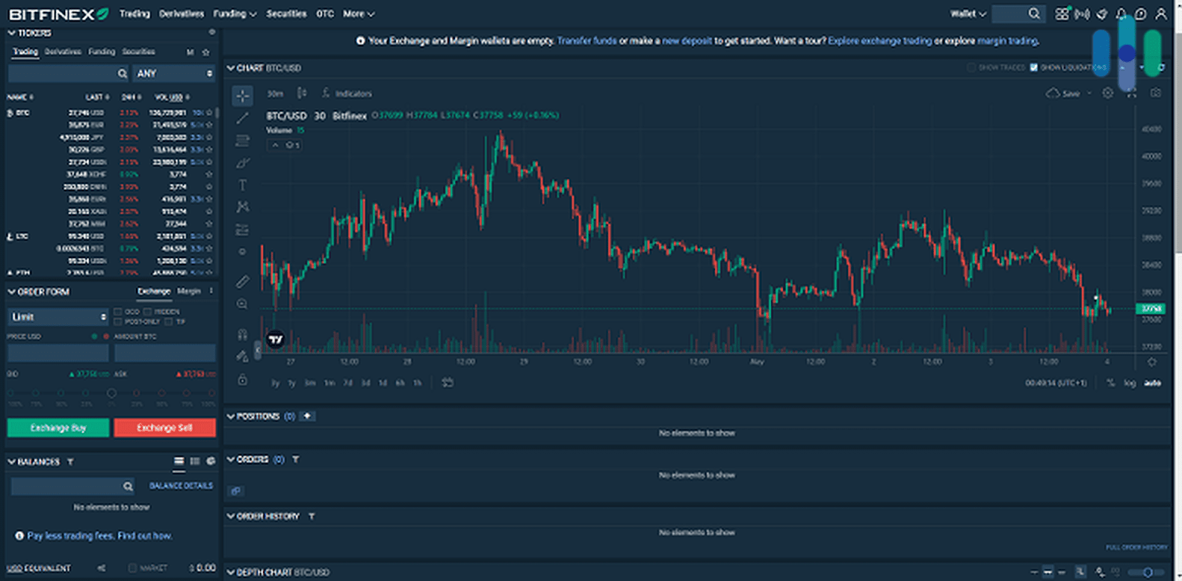Open the Securities page from top navigation
Image resolution: width=1182 pixels, height=581 pixels.
[x=286, y=13]
